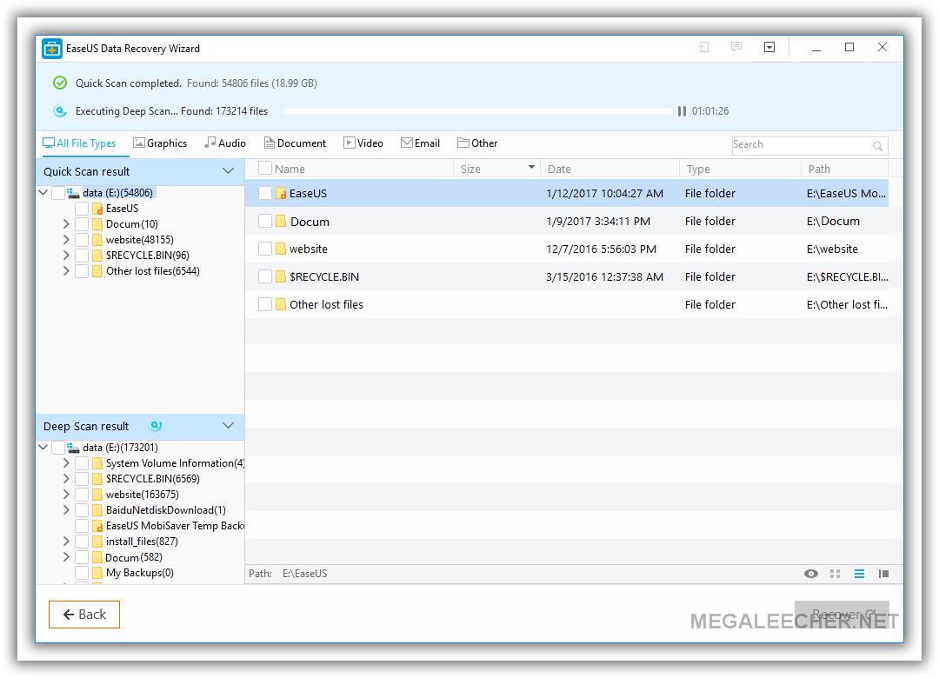Check the EaseUS row checkbox in file list
The image size is (939, 678).
pyautogui.click(x=264, y=194)
